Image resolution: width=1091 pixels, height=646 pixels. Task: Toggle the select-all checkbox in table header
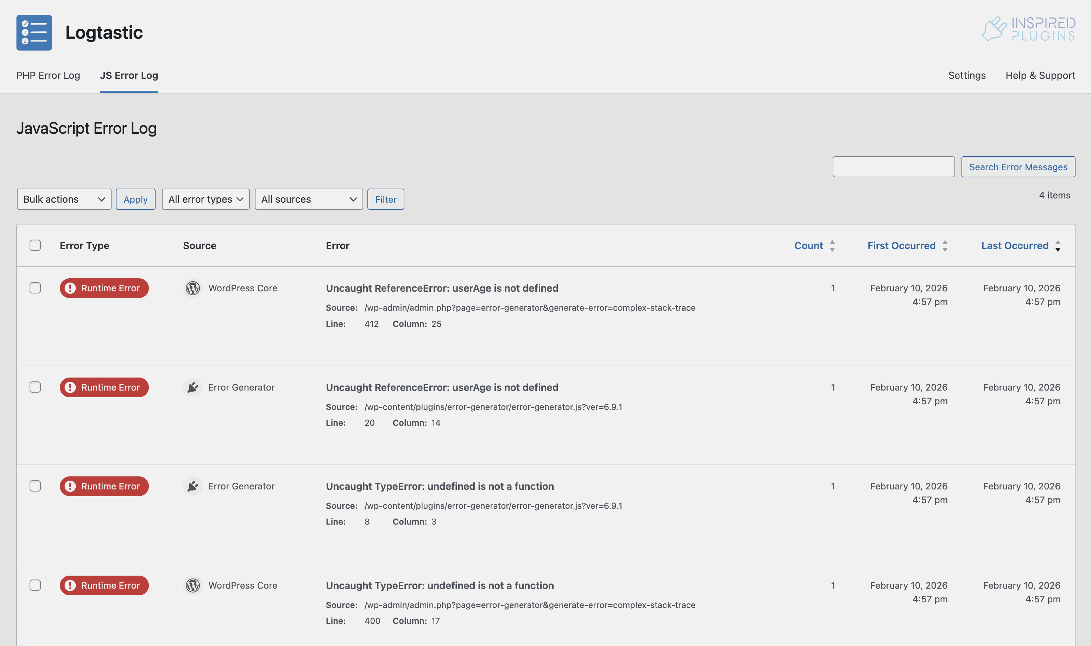(35, 246)
